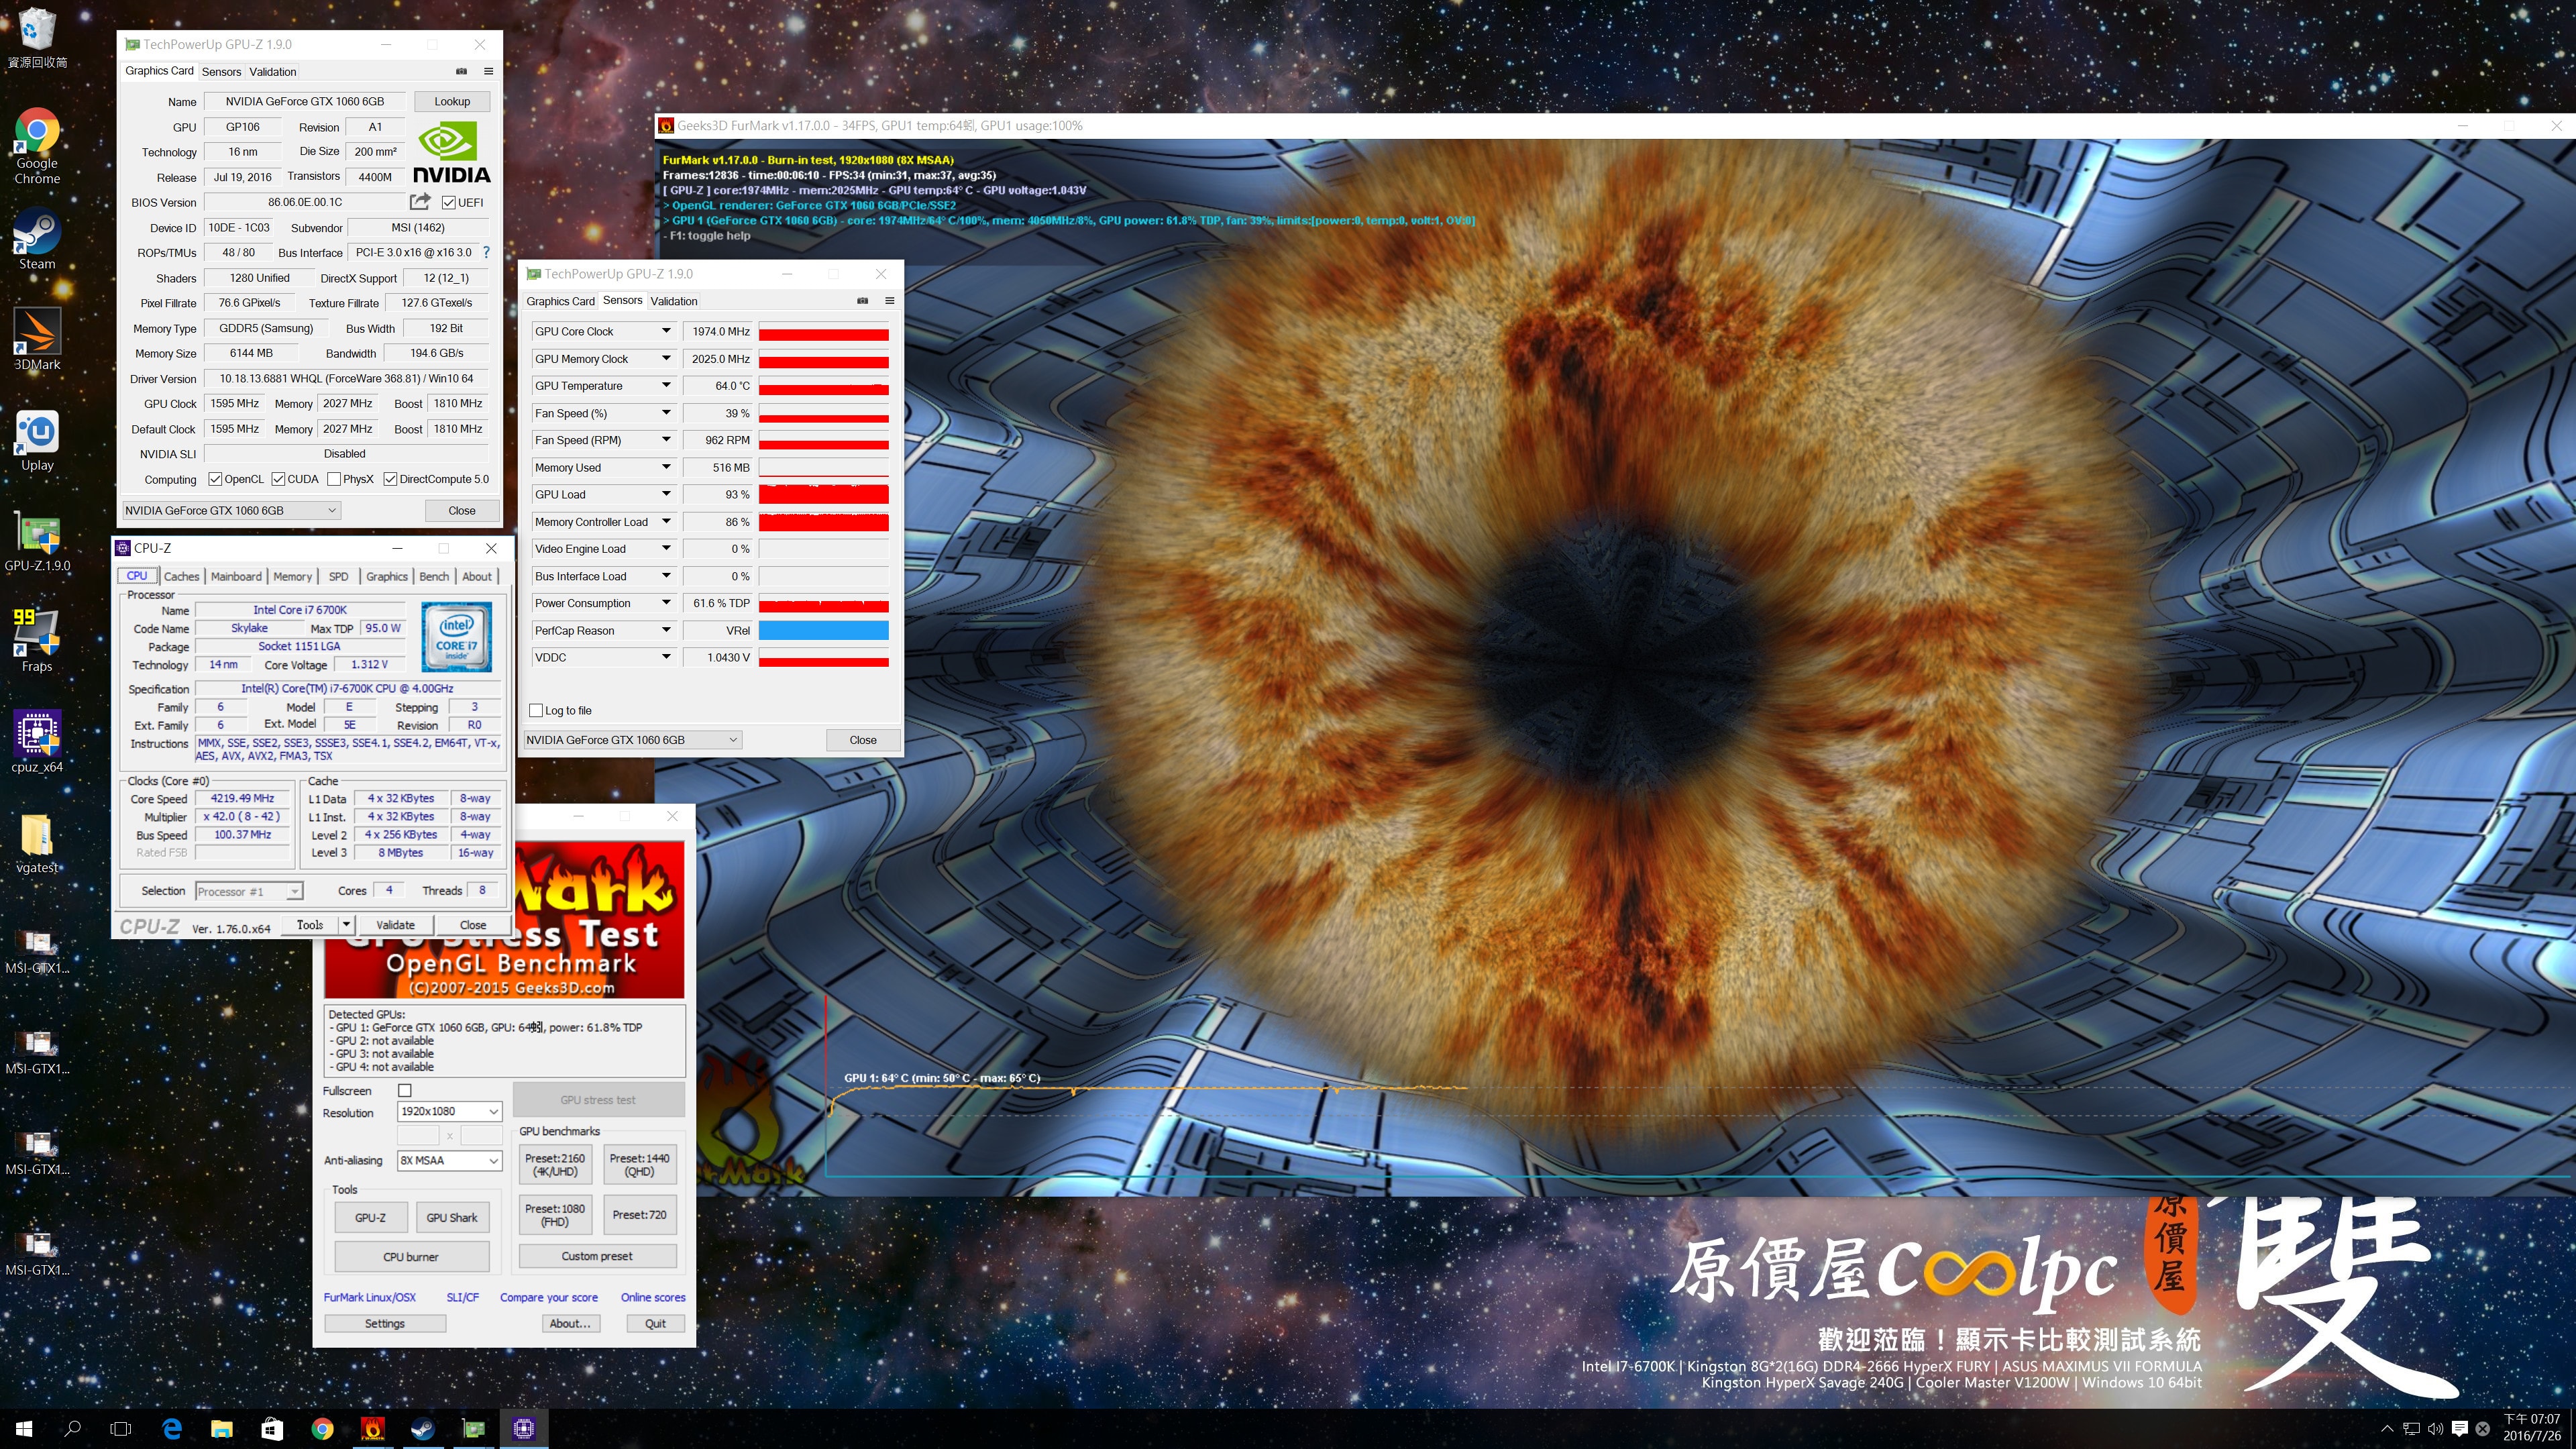Open File Explorer from the taskbar
Image resolution: width=2576 pixels, height=1449 pixels.
221,1428
